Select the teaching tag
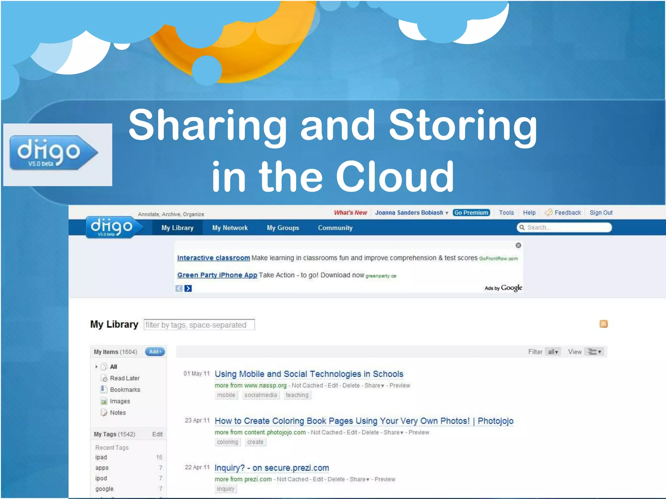Viewport: 666px width, 499px height. pos(297,395)
